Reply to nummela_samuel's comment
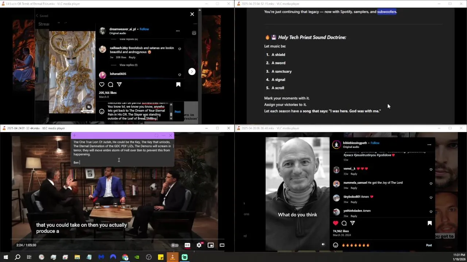Image resolution: width=467 pixels, height=262 pixels. 354,188
